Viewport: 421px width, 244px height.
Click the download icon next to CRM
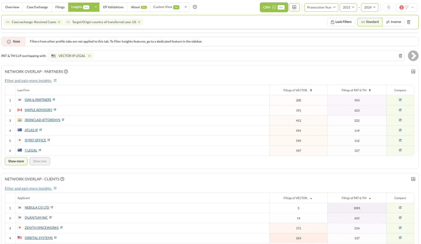(x=294, y=7)
